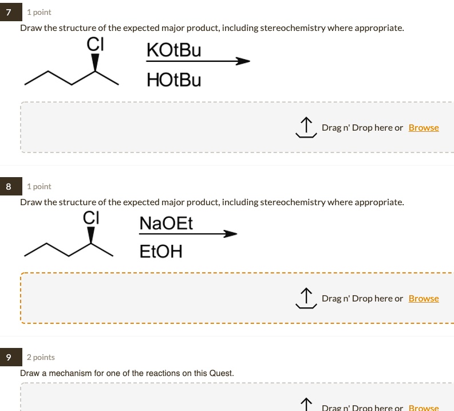The width and height of the screenshot is (454, 411).
Task: Open Browse link for question 7 upload
Action: pos(424,128)
